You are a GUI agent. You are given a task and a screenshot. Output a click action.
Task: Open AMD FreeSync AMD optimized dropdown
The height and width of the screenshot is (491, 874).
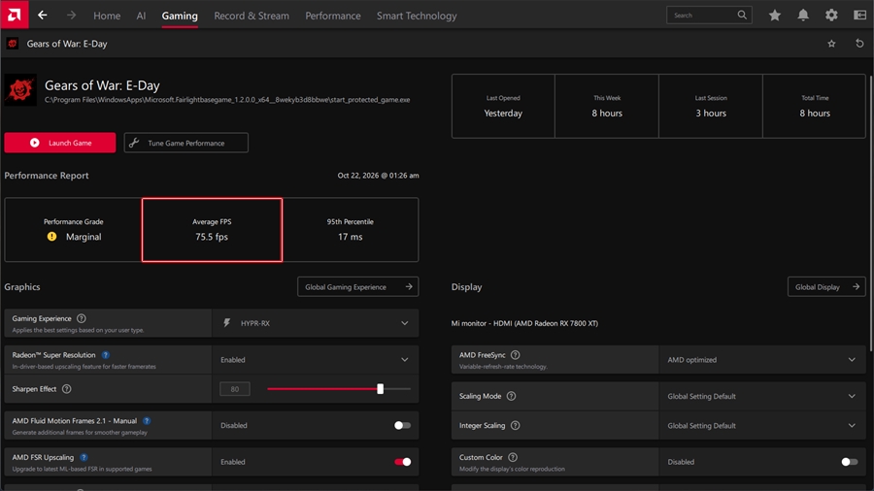[762, 360]
